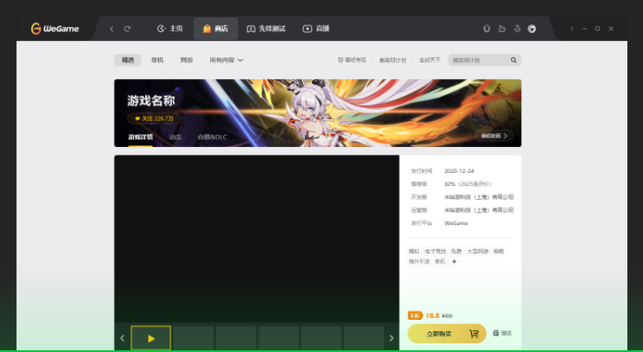Click the 大型网游 tag

pyautogui.click(x=478, y=251)
